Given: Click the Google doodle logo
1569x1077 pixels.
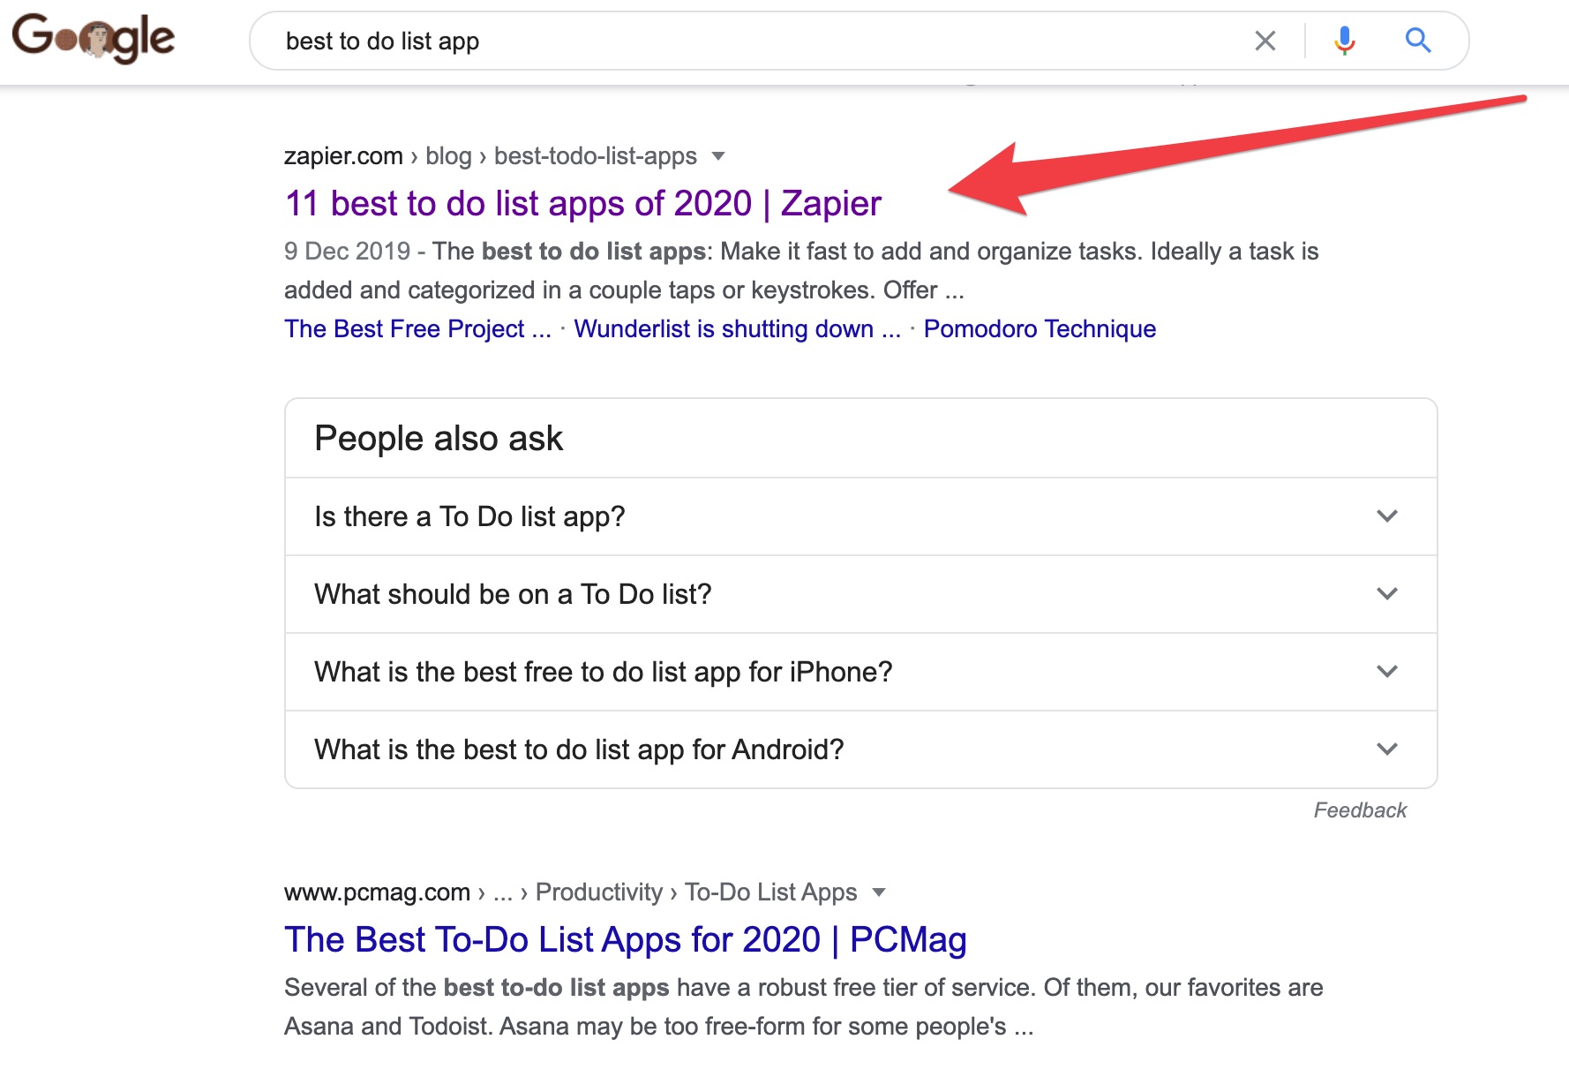Looking at the screenshot, I should (94, 38).
